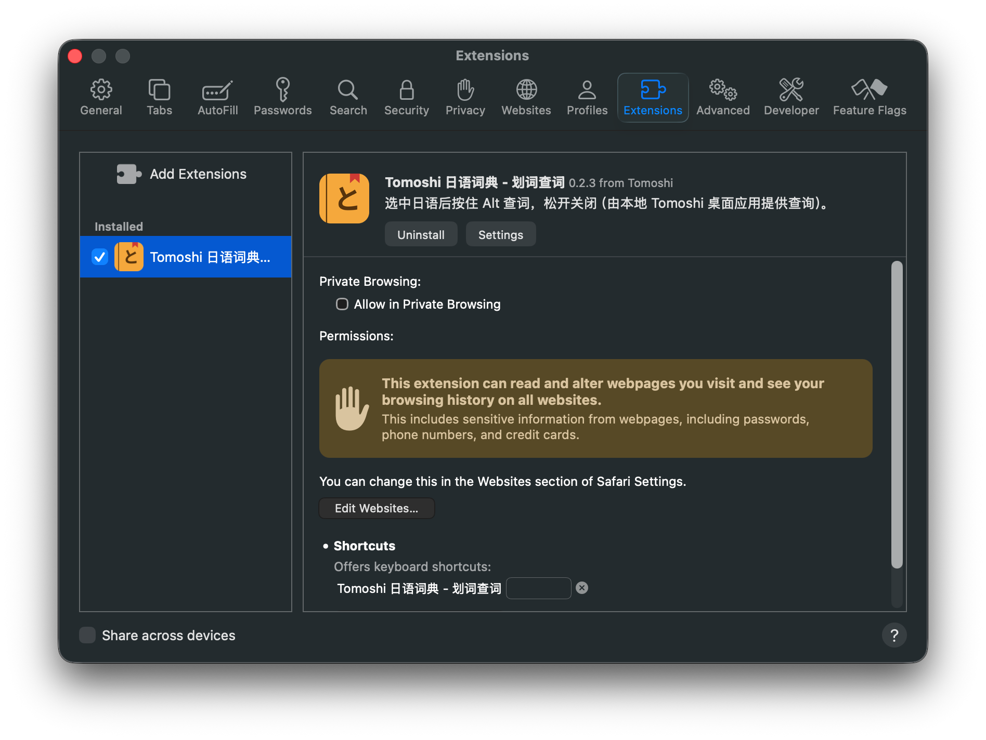The width and height of the screenshot is (986, 740).
Task: Disable the Tomoshi extension checkbox
Action: 99,257
